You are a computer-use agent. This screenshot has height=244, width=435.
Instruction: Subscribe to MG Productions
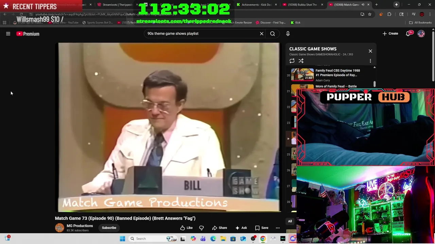tap(109, 228)
